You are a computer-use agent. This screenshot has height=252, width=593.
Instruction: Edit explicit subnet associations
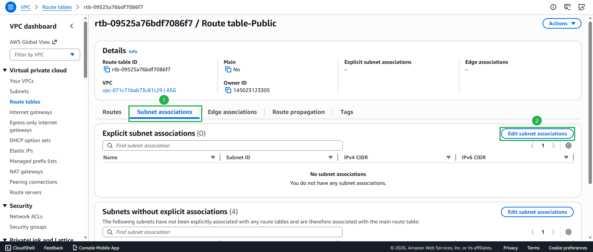[x=537, y=134]
